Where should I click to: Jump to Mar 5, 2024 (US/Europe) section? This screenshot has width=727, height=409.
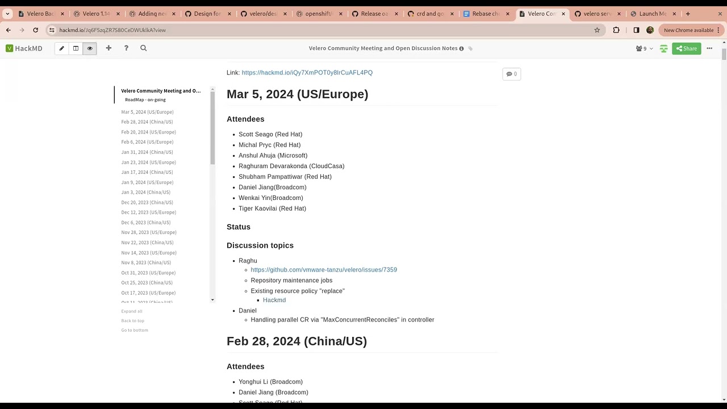[147, 112]
